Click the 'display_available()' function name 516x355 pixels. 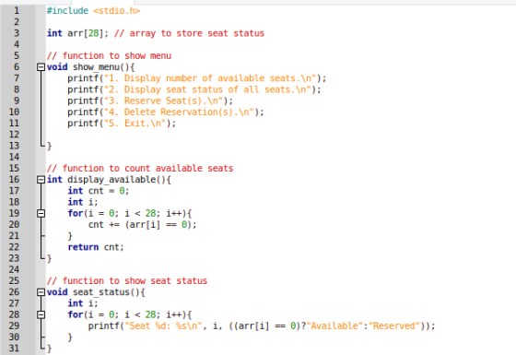pos(116,180)
